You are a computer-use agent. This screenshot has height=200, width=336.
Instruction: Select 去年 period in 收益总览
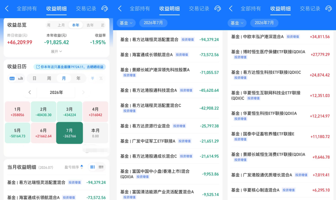tap(90, 25)
